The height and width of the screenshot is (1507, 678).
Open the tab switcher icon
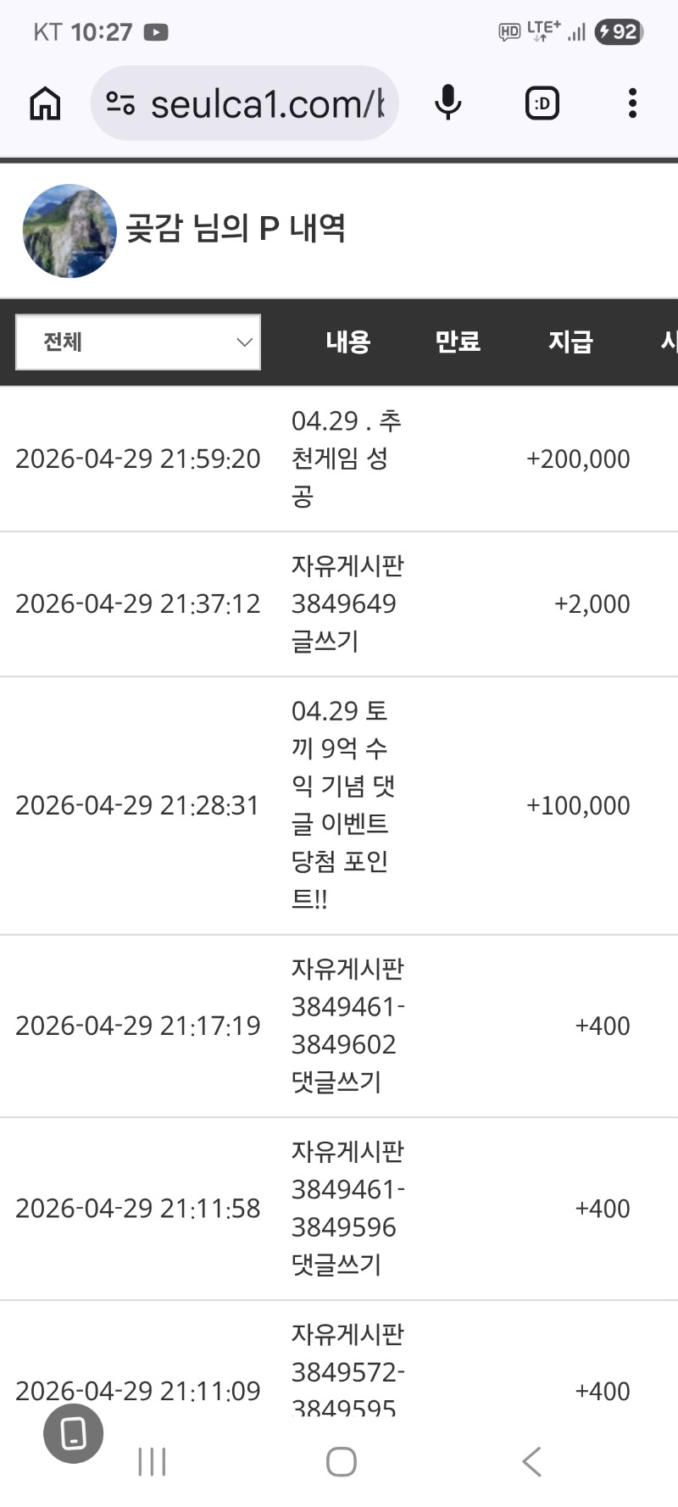(542, 103)
